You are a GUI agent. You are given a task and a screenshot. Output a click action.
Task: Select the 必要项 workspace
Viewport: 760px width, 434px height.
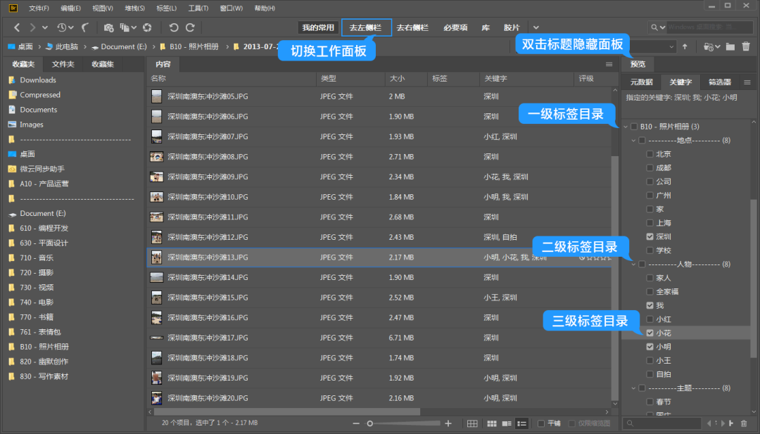455,27
